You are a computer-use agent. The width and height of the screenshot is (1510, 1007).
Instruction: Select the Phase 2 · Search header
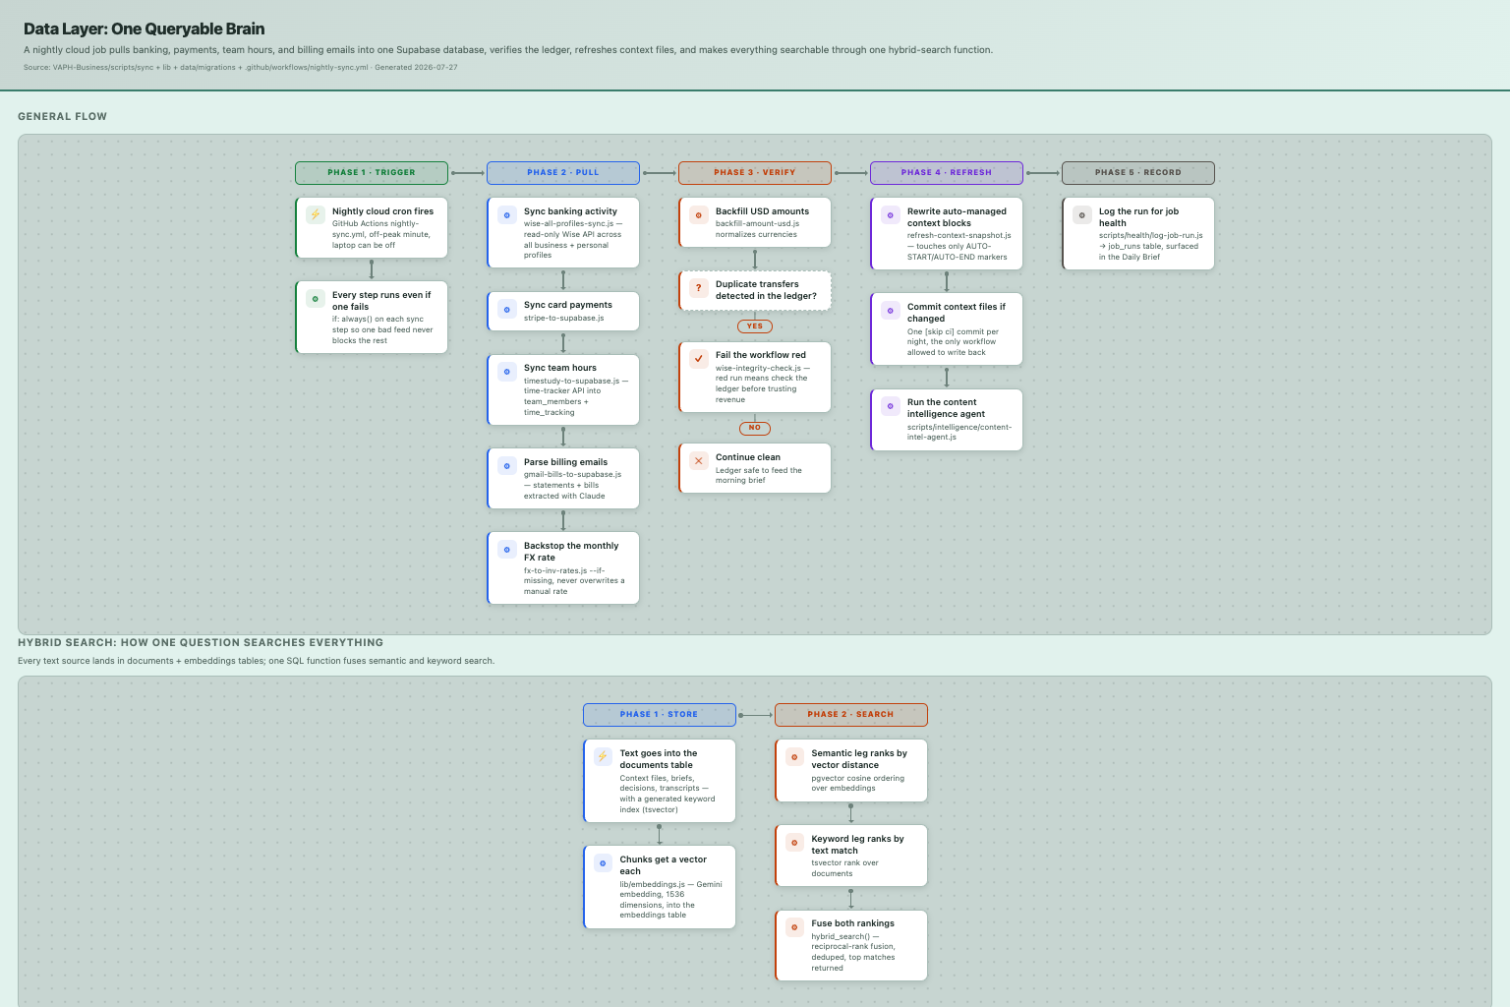coord(851,715)
